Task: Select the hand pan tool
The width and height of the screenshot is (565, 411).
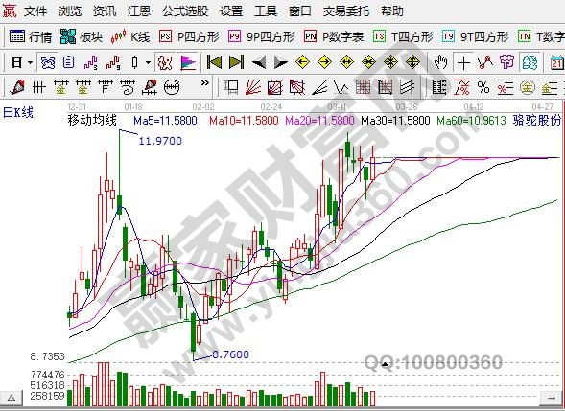Action: (x=440, y=62)
